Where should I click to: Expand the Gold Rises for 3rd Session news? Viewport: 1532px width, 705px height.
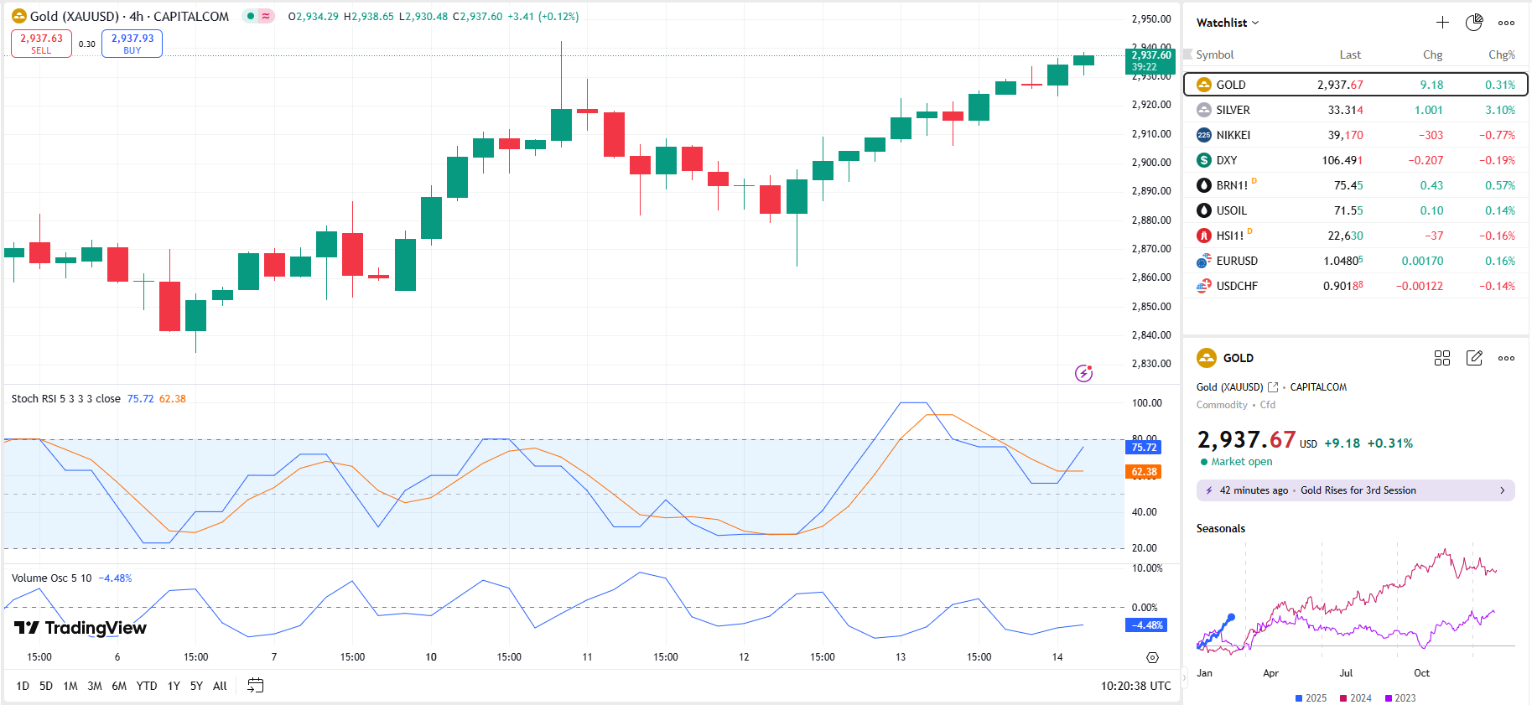click(x=1355, y=490)
